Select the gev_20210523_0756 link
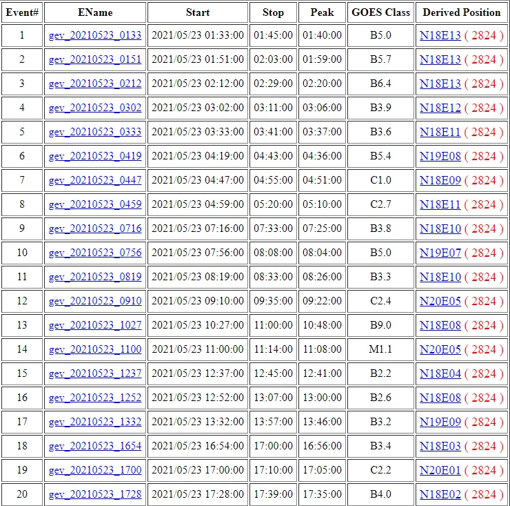The height and width of the screenshot is (506, 510). point(95,252)
